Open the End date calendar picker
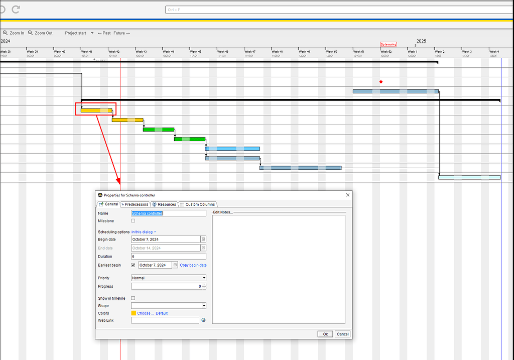 pos(203,248)
